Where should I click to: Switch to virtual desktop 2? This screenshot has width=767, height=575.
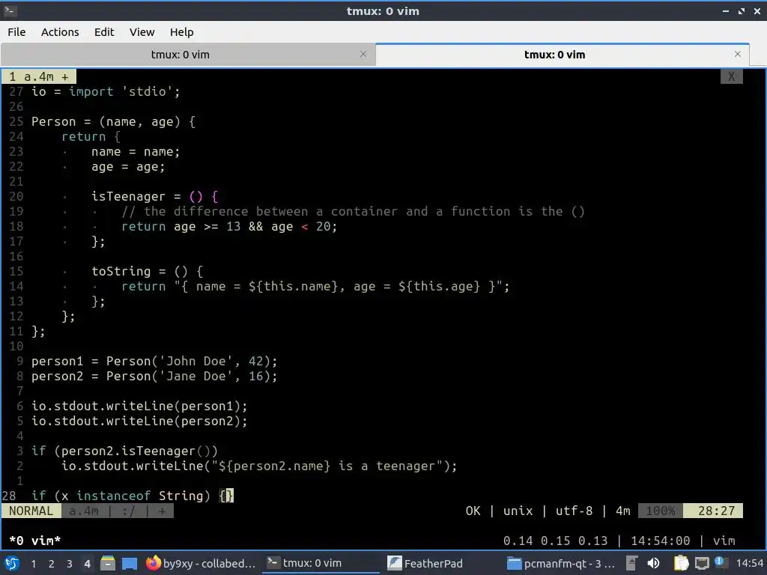click(x=52, y=564)
